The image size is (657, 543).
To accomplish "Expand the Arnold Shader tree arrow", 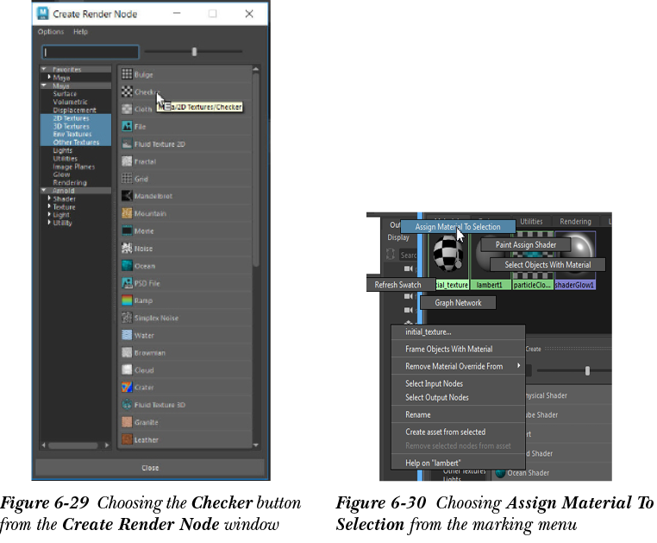I will click(x=49, y=199).
